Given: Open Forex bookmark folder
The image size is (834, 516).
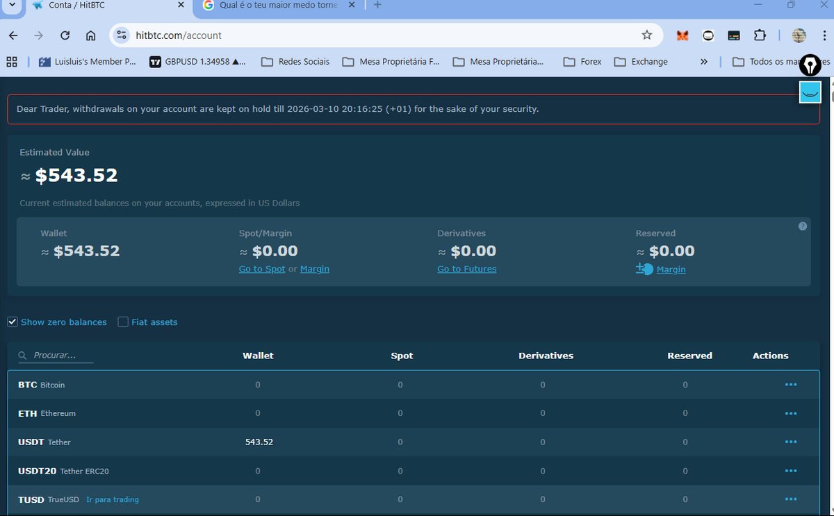Looking at the screenshot, I should click(x=582, y=62).
